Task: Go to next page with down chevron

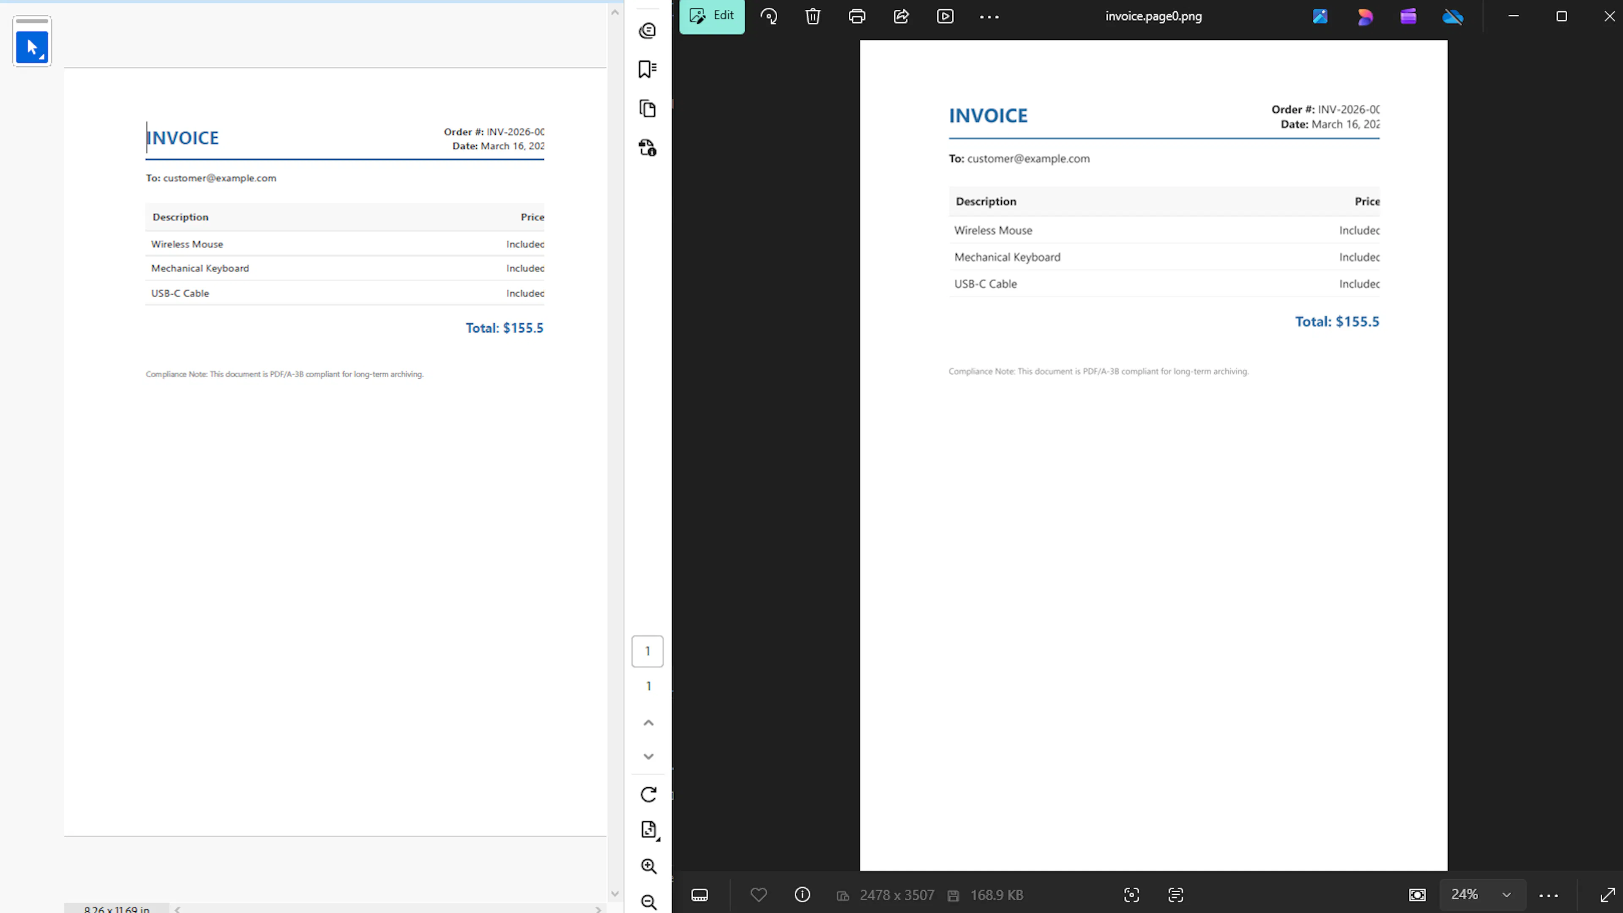Action: point(648,756)
